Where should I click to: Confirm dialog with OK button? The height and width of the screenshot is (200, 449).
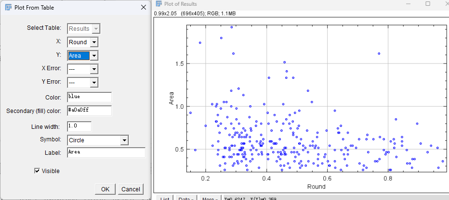106,189
